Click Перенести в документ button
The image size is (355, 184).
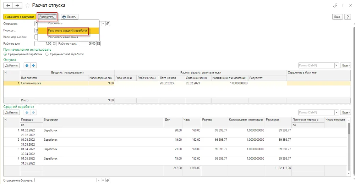tap(20, 17)
